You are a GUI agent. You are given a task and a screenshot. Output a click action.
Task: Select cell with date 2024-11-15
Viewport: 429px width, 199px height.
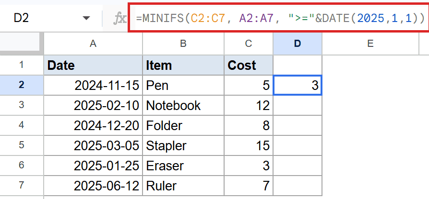(93, 85)
